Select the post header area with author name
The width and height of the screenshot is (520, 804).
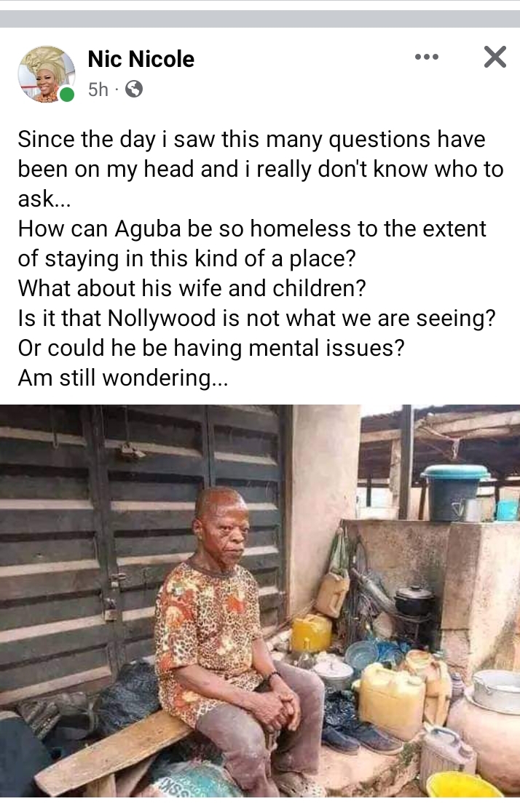point(141,60)
